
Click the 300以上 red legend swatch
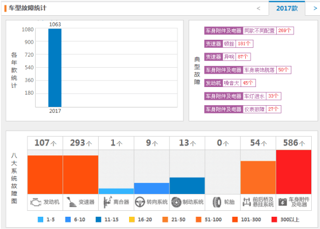[274, 220]
